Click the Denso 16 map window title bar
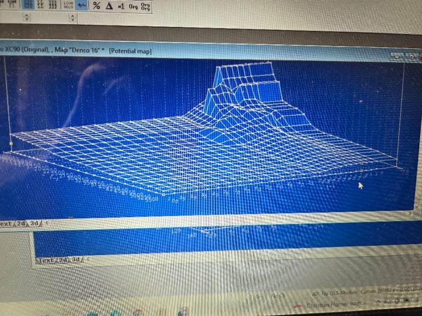422x316 pixels. pyautogui.click(x=165, y=51)
